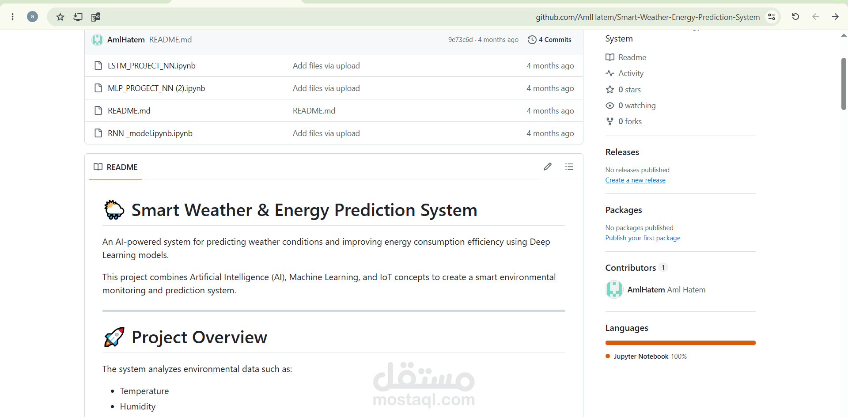Open LSTM_PROJECT_NN.ipynb file
Image resolution: width=848 pixels, height=417 pixels.
coord(151,66)
